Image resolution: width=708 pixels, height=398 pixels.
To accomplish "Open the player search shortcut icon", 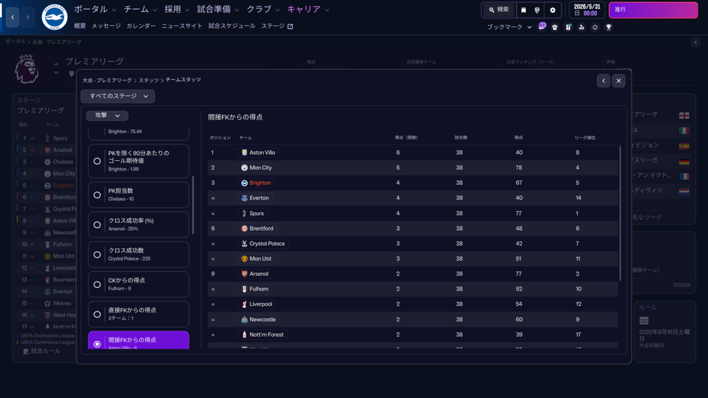I will coord(581,27).
